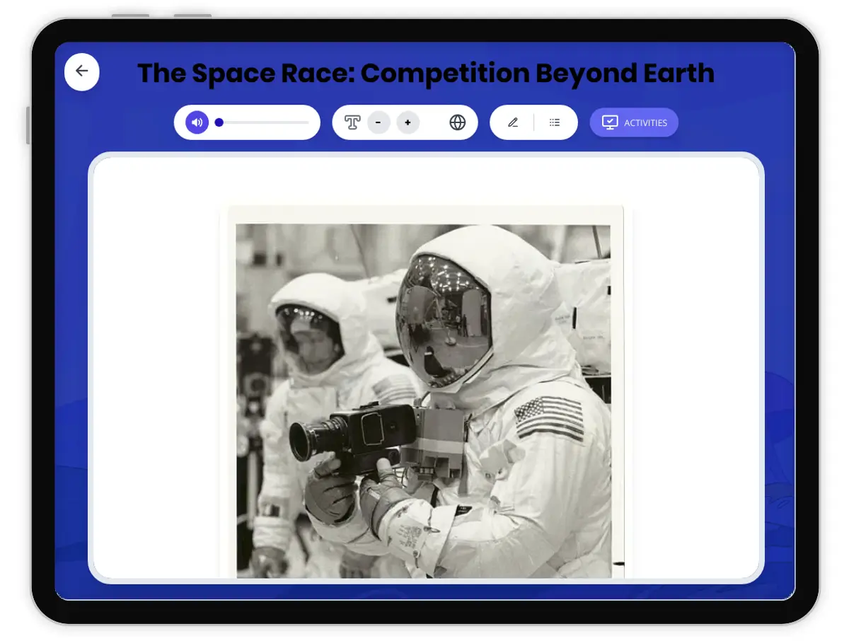Open the Activities panel
The width and height of the screenshot is (849, 641).
[633, 122]
